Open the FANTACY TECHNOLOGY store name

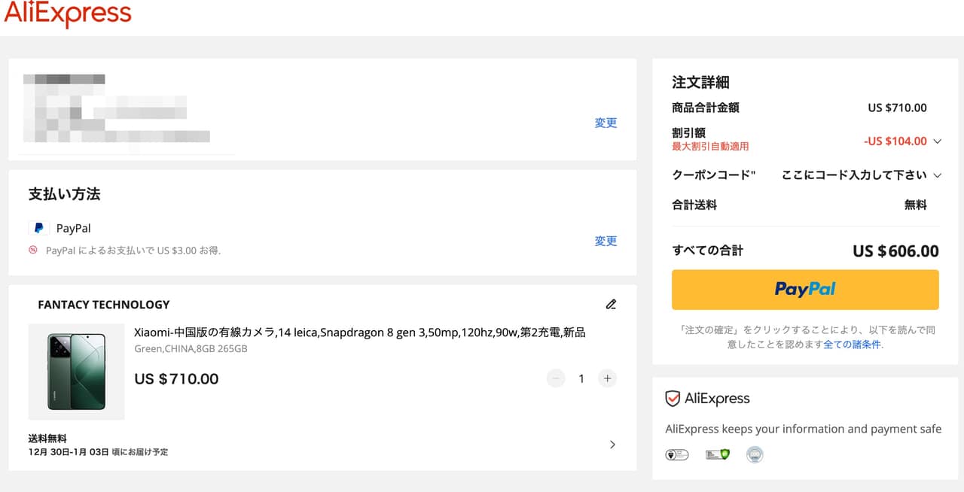click(x=103, y=305)
